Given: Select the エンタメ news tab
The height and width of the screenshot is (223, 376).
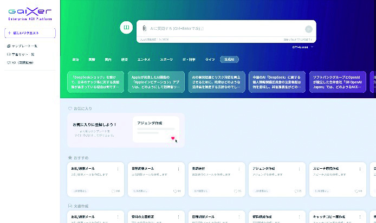Looking at the screenshot, I should [x=144, y=59].
